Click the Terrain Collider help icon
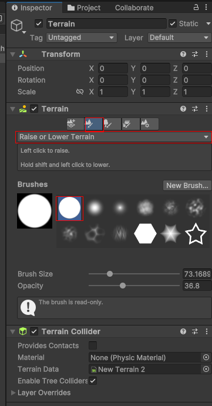This screenshot has height=406, width=212. pos(183,331)
